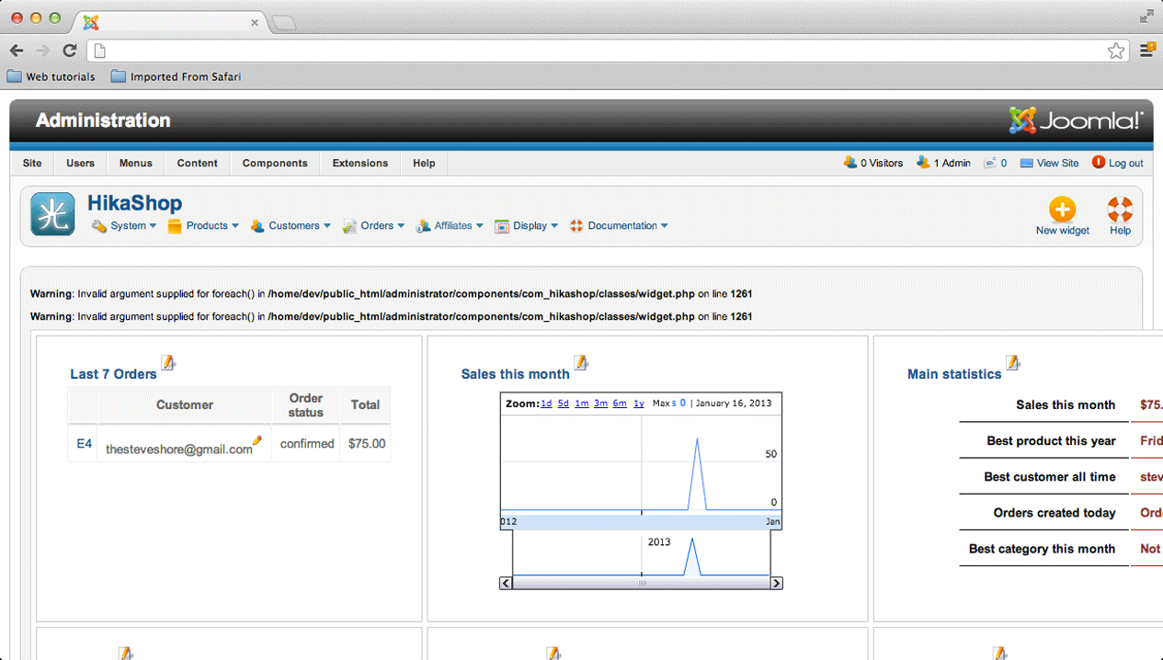Image resolution: width=1163 pixels, height=660 pixels.
Task: Click the pencil icon next to thesteveshore@gmail.com
Action: pyautogui.click(x=257, y=441)
